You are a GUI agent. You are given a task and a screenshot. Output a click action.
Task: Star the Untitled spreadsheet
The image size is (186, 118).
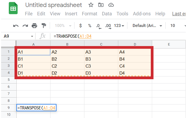(91, 5)
